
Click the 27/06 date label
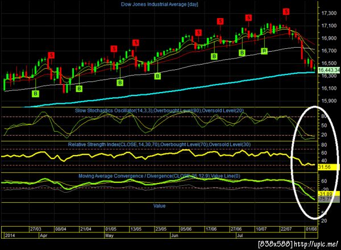(236, 229)
